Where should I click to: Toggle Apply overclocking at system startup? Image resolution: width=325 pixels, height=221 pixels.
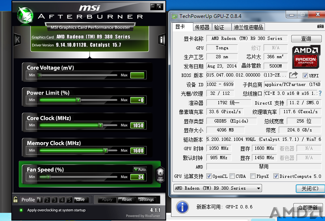pos(21,210)
